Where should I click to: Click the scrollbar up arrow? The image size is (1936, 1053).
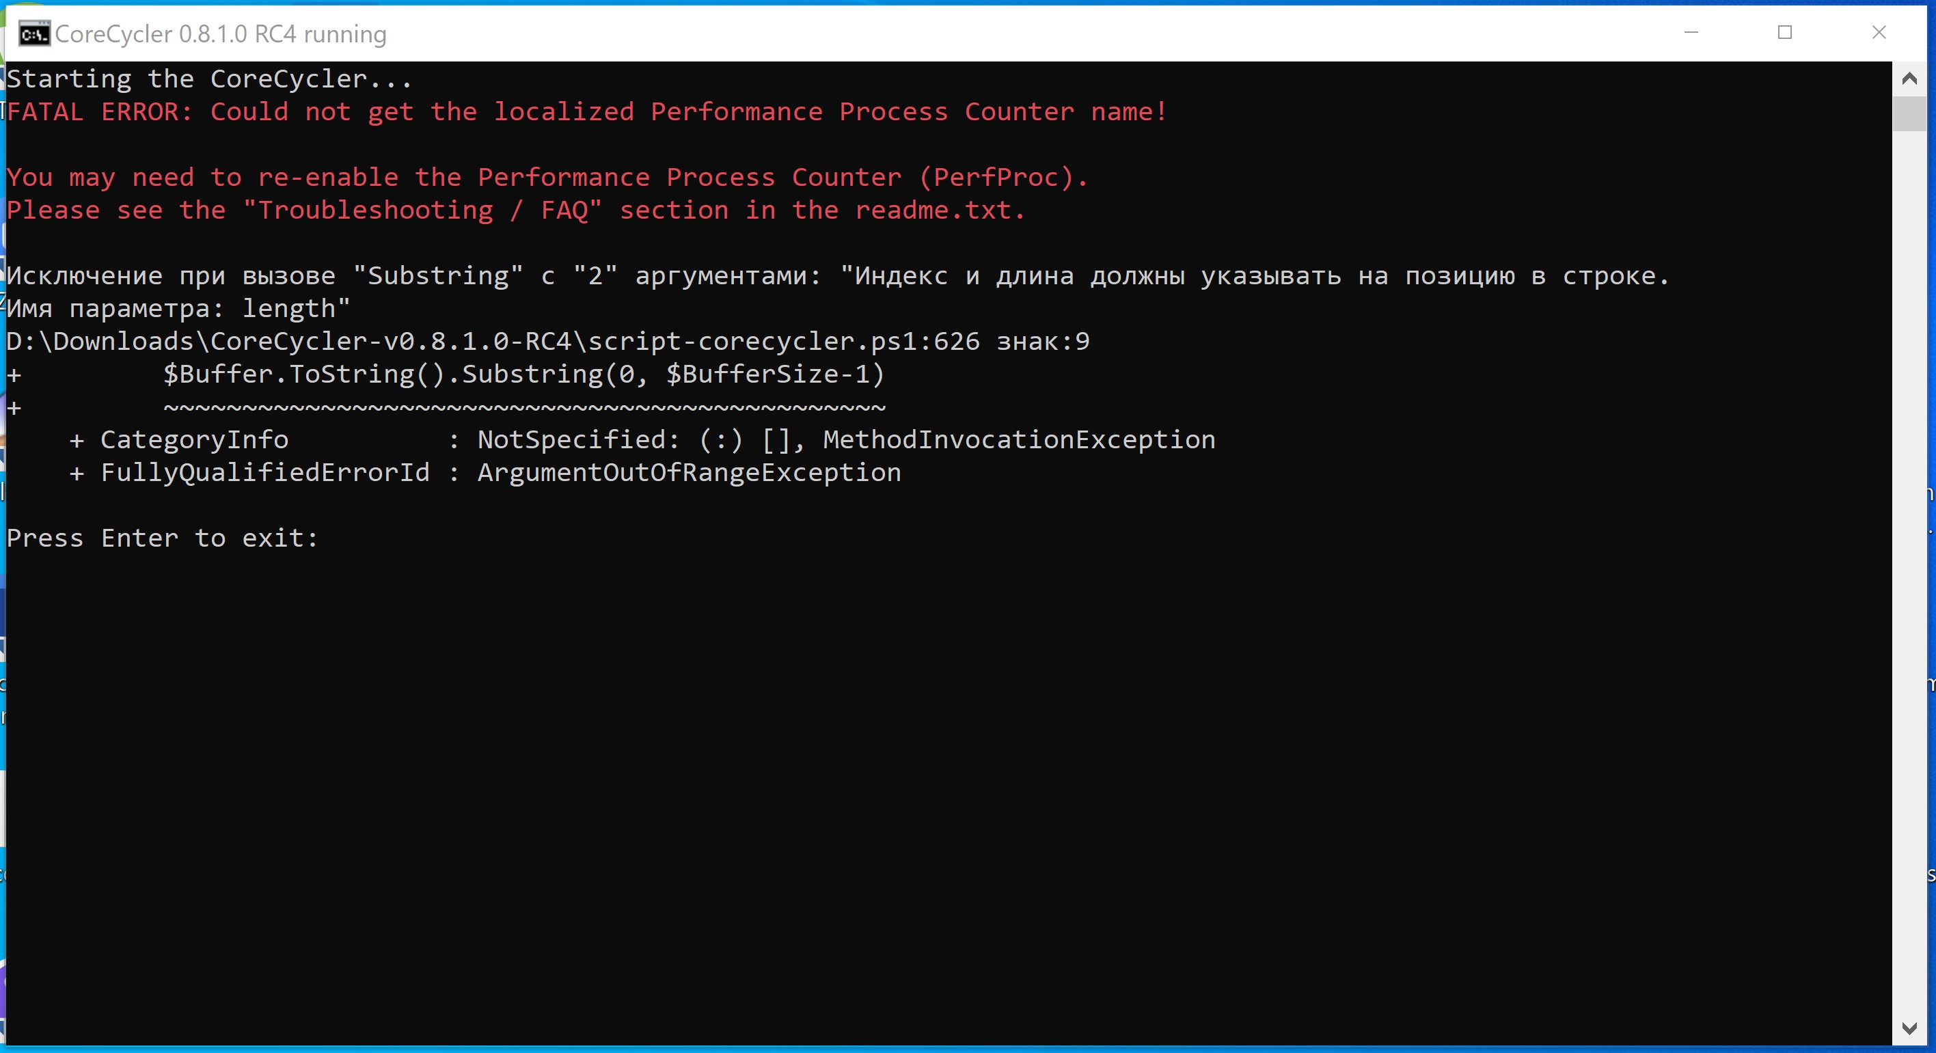pyautogui.click(x=1909, y=79)
